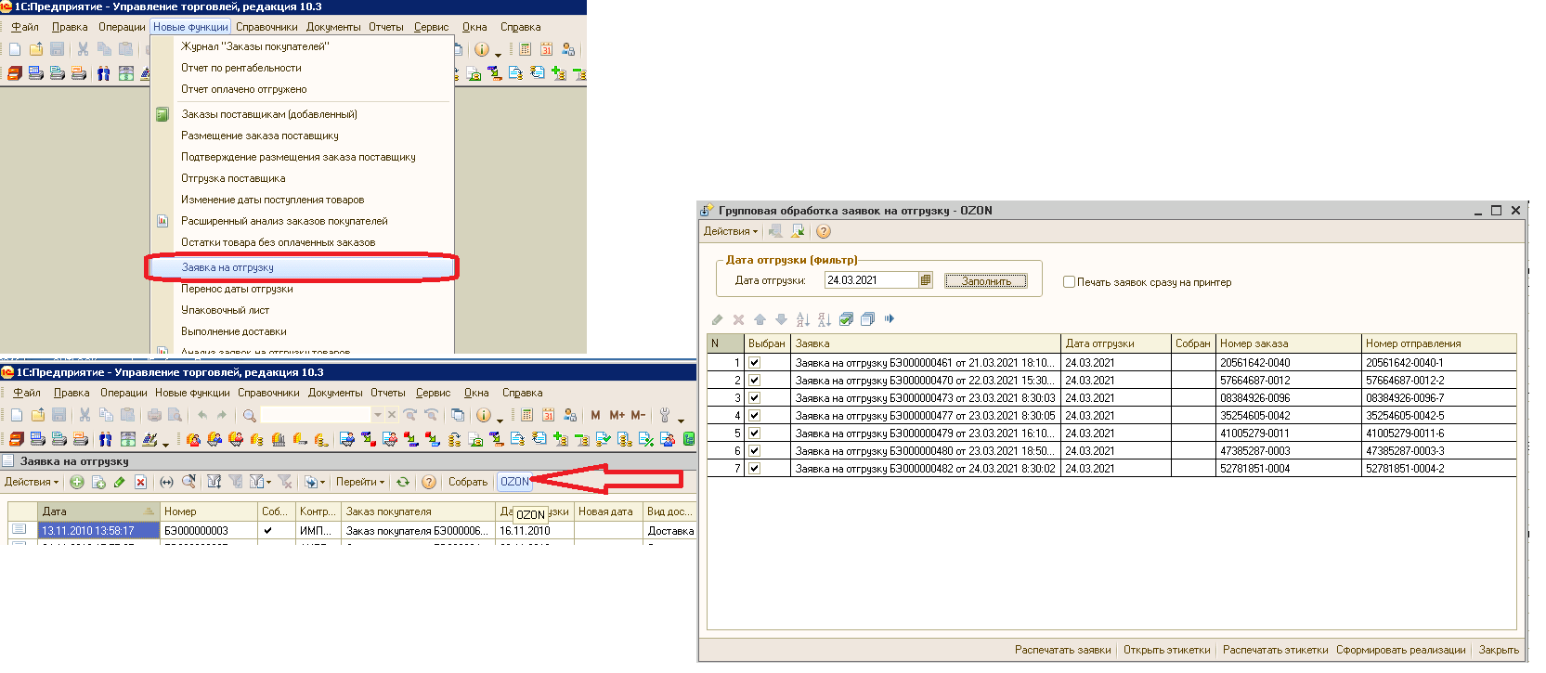Click the uncheck-all-rows icon above the table

click(x=867, y=319)
